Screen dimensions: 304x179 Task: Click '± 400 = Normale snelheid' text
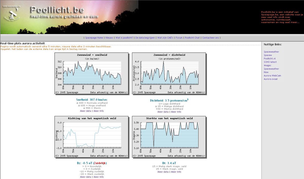(x=92, y=103)
